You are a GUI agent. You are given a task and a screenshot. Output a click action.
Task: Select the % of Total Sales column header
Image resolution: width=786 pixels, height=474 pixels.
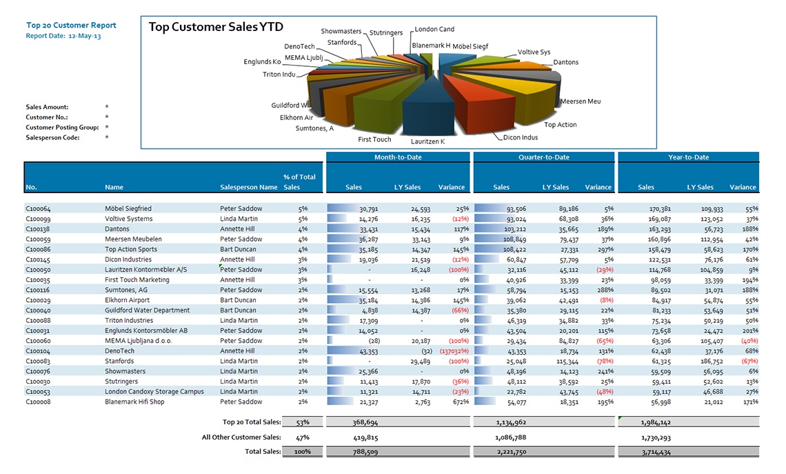299,182
